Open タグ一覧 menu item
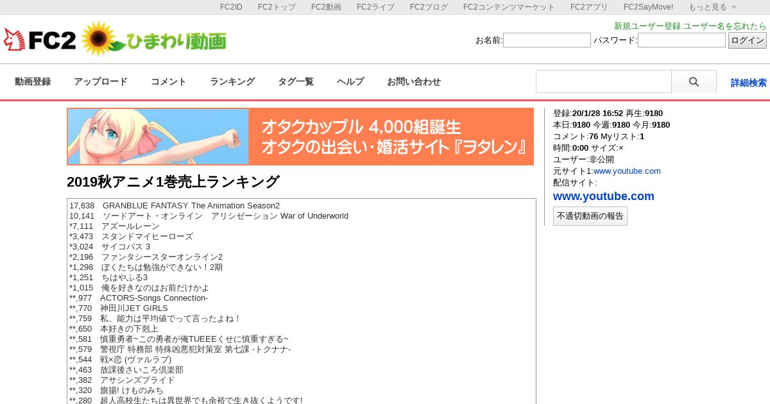 pos(296,82)
